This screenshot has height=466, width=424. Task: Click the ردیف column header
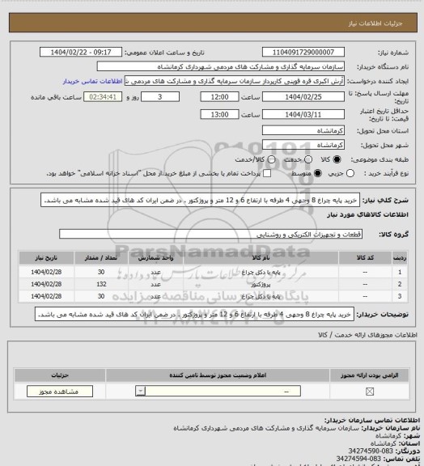click(400, 257)
